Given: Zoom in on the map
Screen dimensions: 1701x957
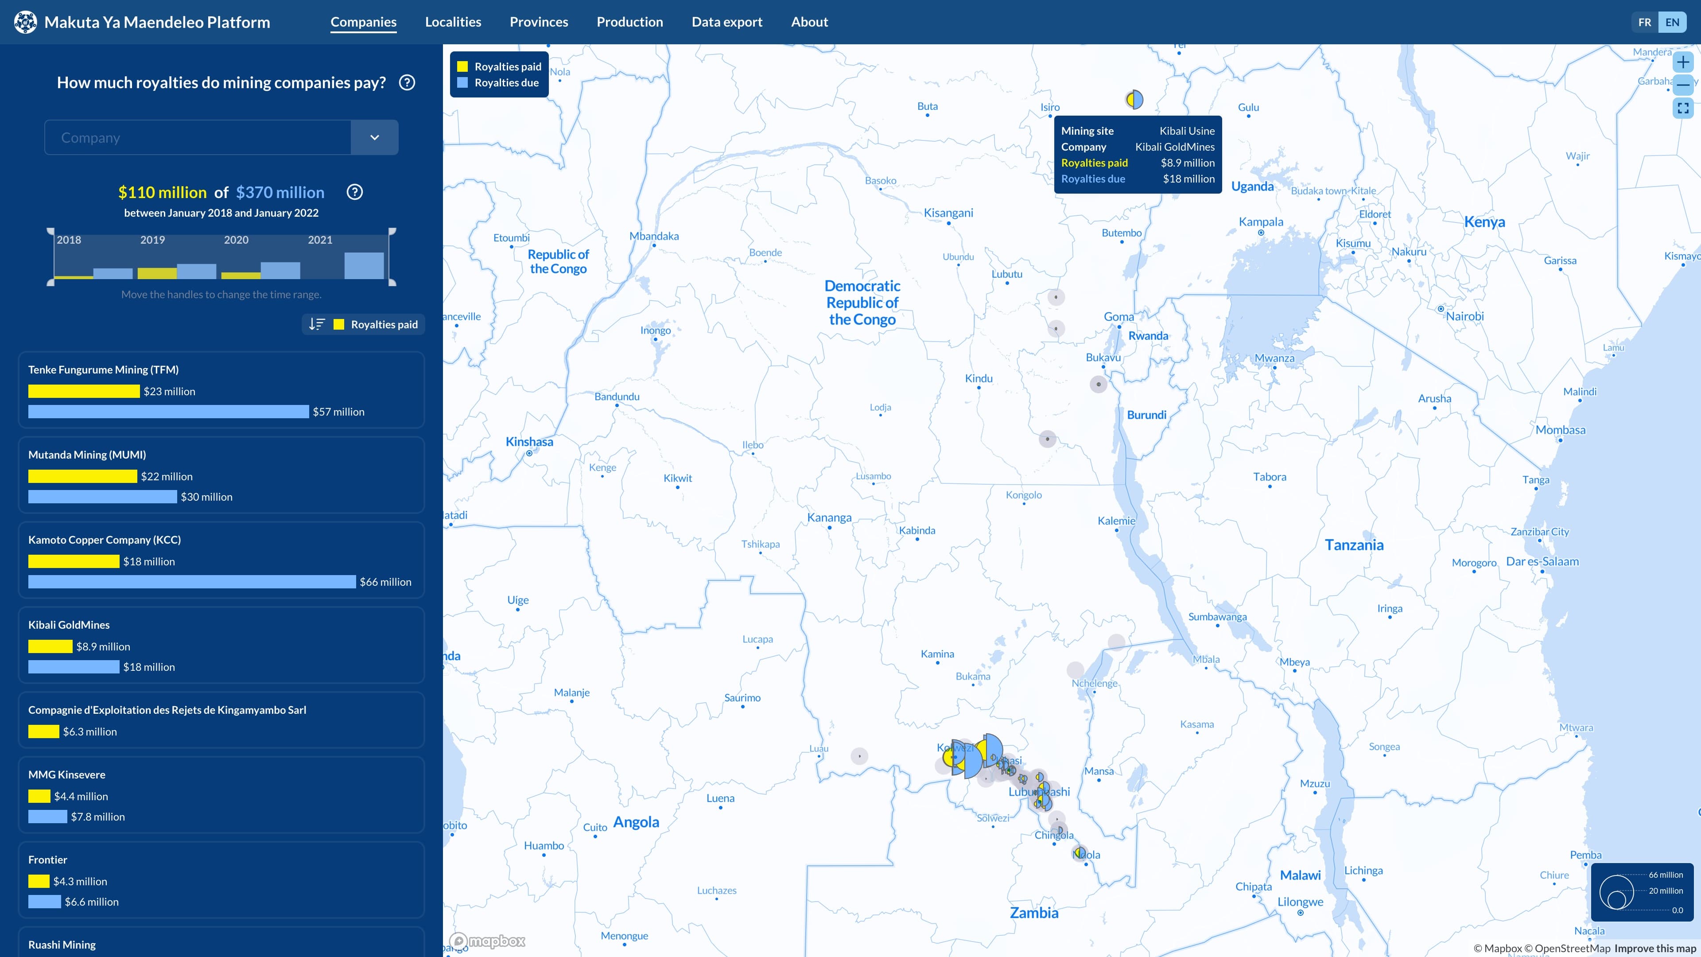Looking at the screenshot, I should 1683,63.
